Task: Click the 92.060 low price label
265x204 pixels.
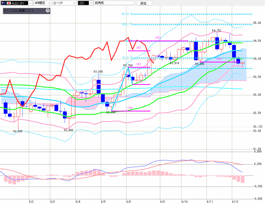Action: coord(68,130)
